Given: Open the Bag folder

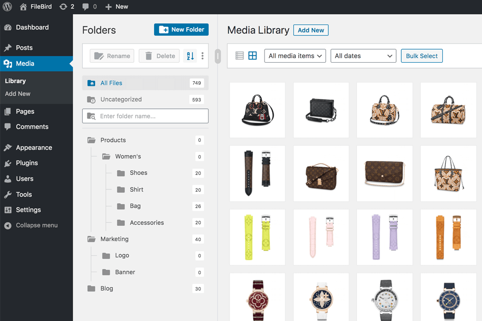Looking at the screenshot, I should tap(135, 206).
